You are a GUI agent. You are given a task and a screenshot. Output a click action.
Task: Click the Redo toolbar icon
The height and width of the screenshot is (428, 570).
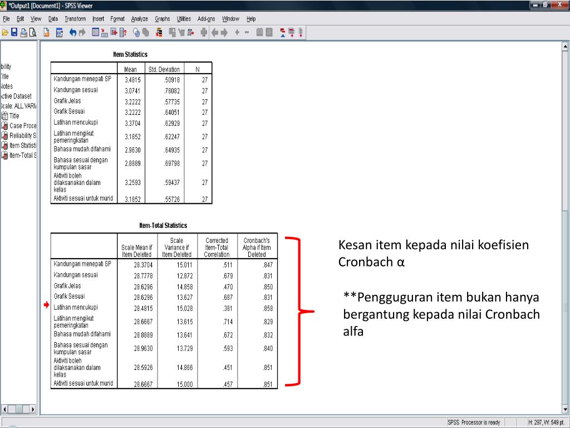(x=83, y=32)
